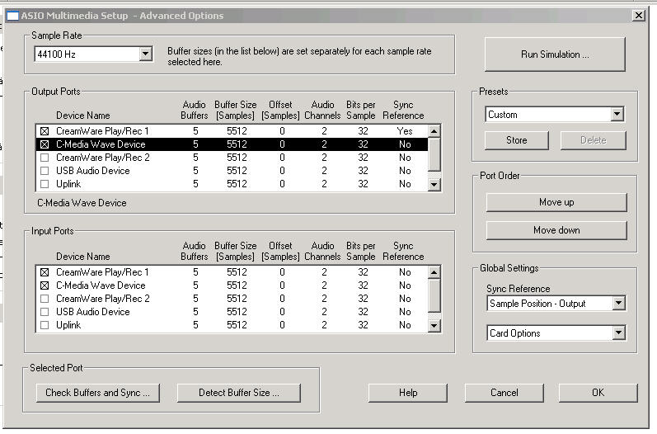Move the selected port down

[x=556, y=230]
